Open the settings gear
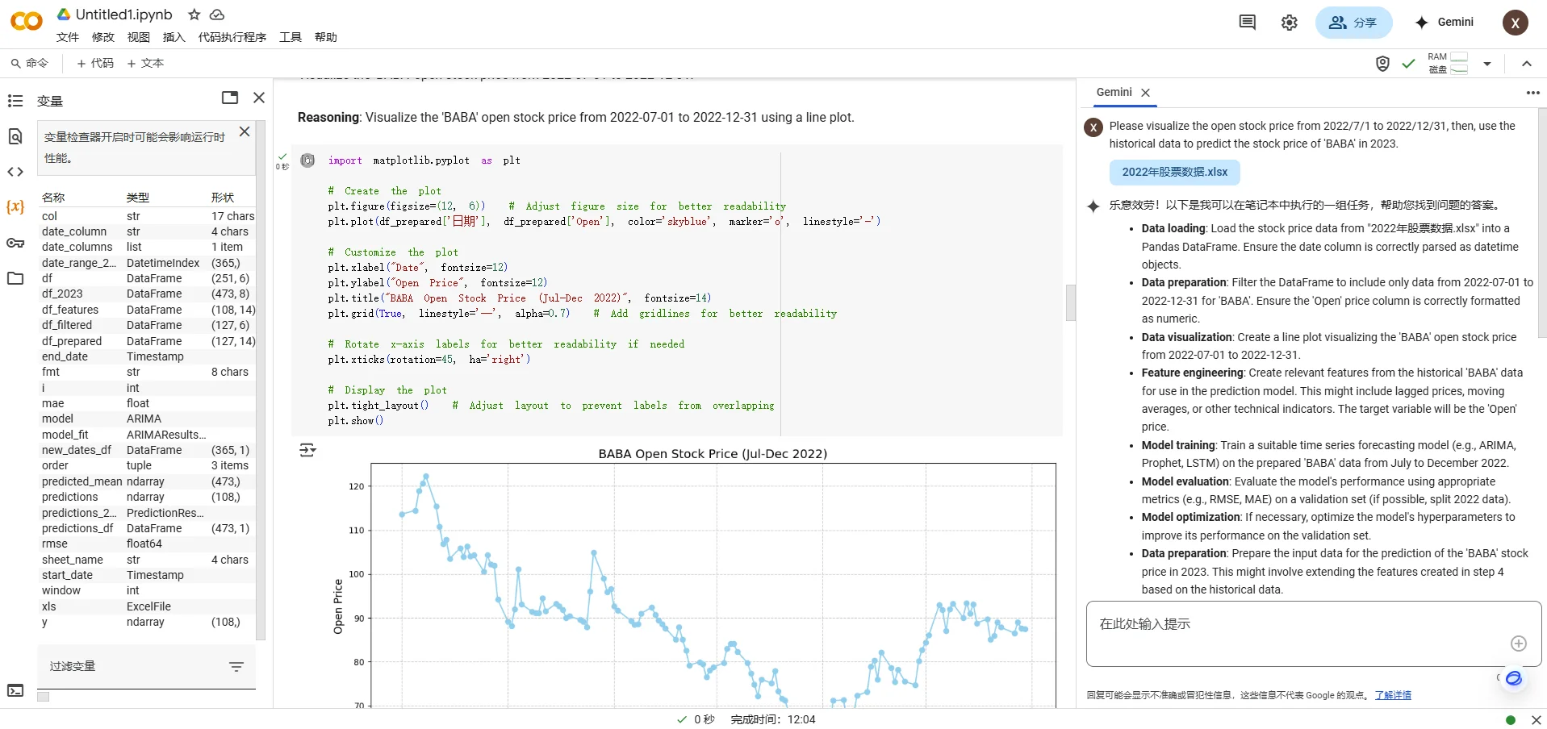 coord(1290,23)
